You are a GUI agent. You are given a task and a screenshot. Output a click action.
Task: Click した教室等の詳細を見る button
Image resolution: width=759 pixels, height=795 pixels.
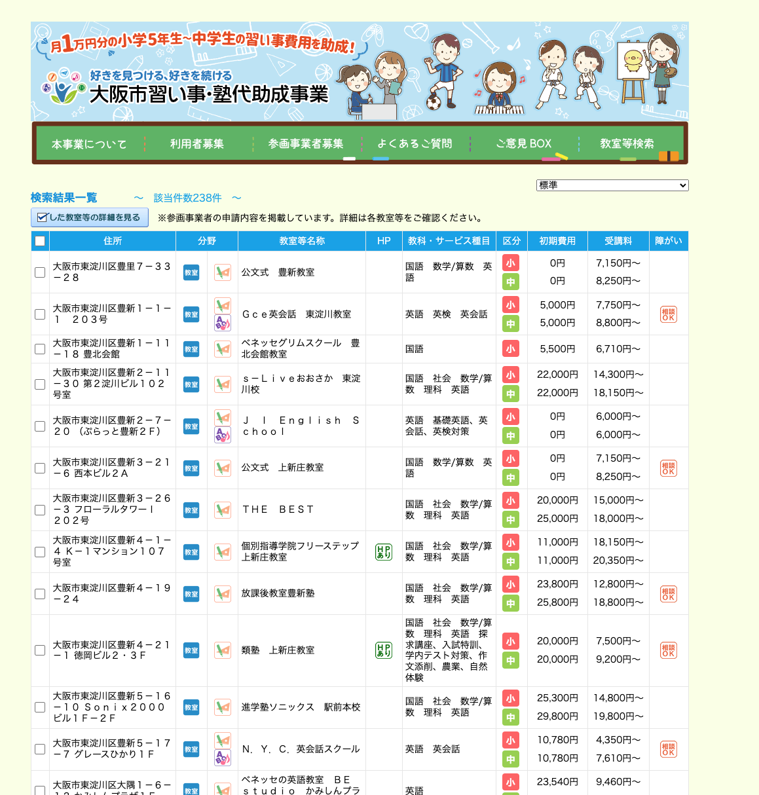pos(90,217)
